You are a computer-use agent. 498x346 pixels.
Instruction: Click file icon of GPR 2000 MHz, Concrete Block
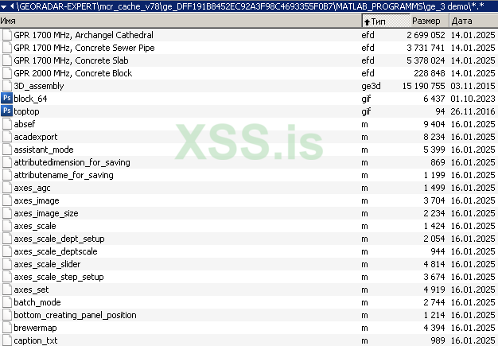tap(6, 72)
